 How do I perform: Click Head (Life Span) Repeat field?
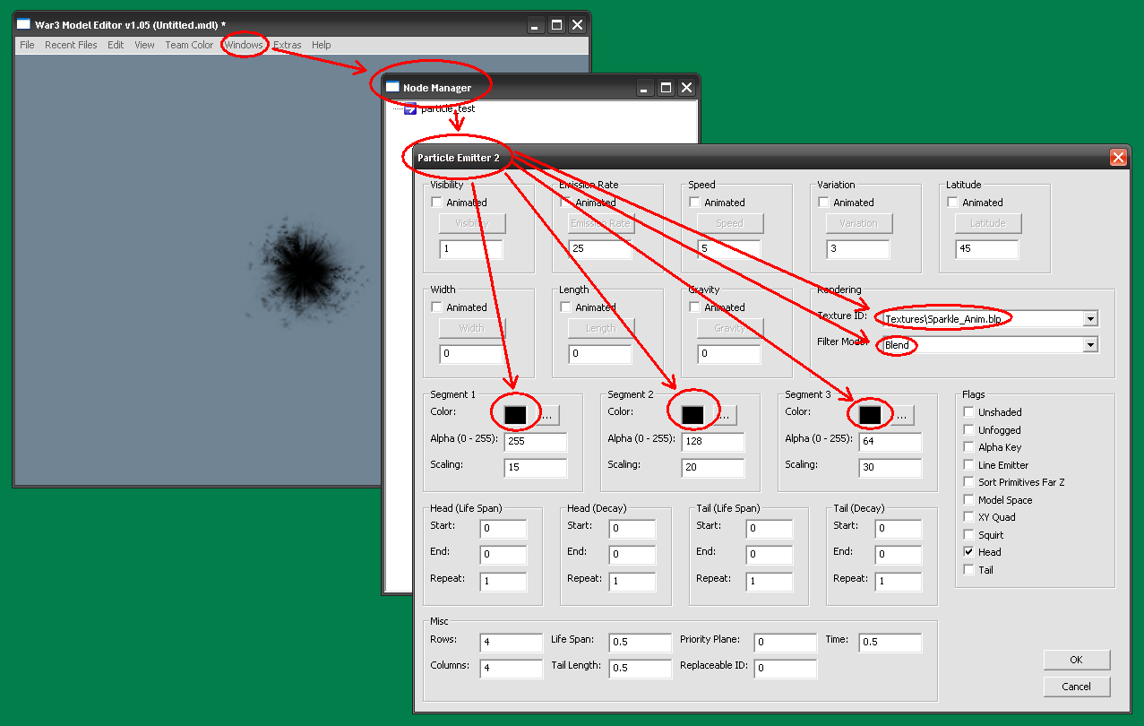point(503,582)
